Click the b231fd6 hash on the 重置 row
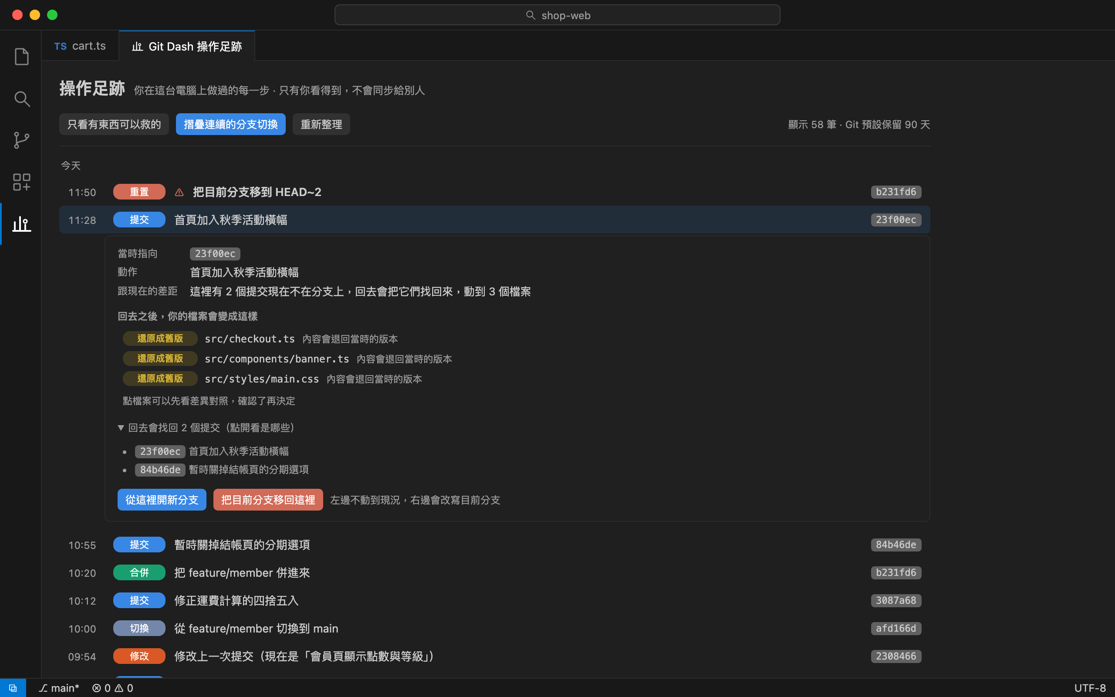Screen dimensions: 1115x697 (895, 192)
